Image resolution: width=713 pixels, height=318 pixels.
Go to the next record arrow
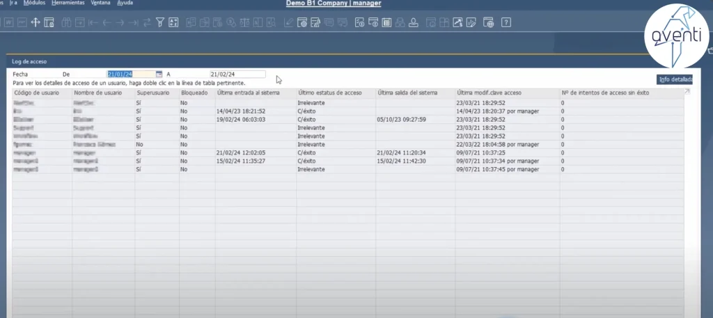120,22
